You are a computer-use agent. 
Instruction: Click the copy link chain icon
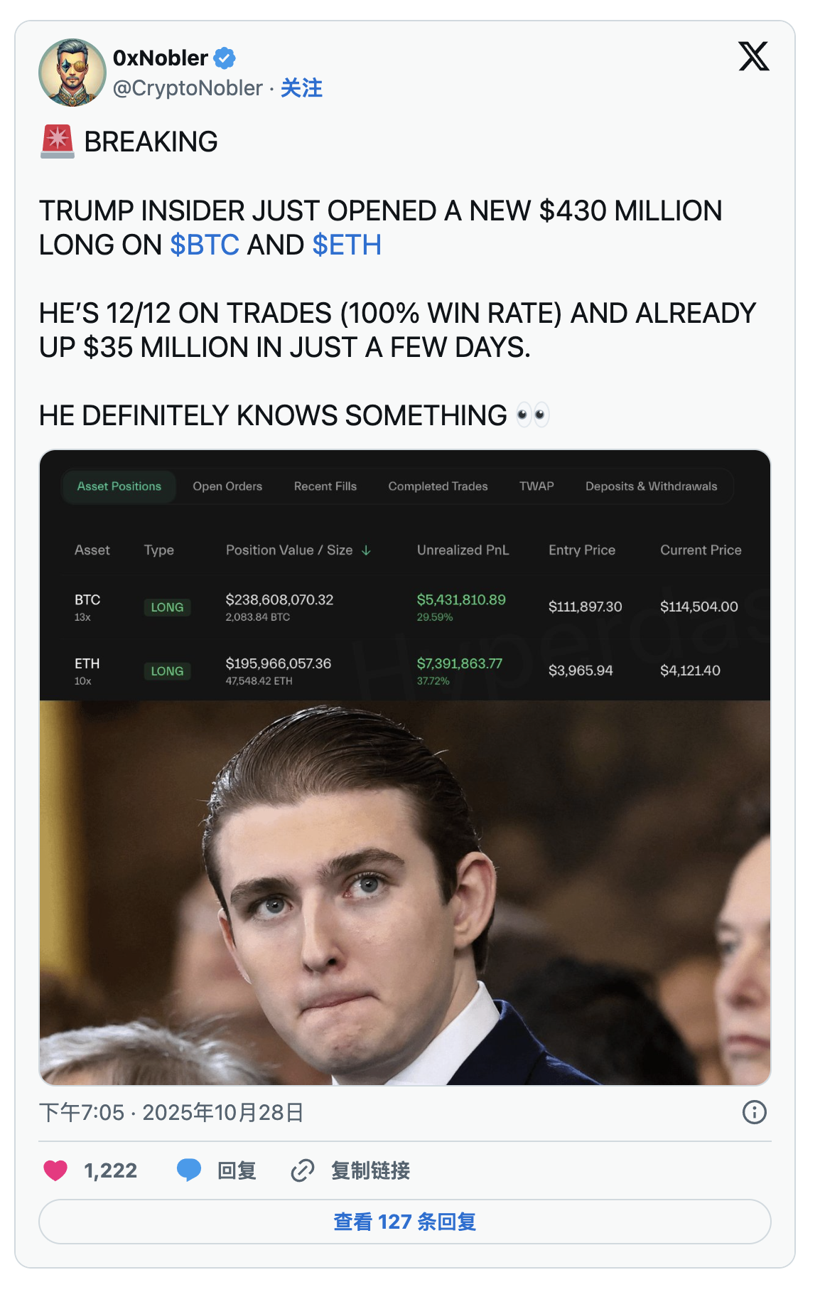pos(303,1170)
